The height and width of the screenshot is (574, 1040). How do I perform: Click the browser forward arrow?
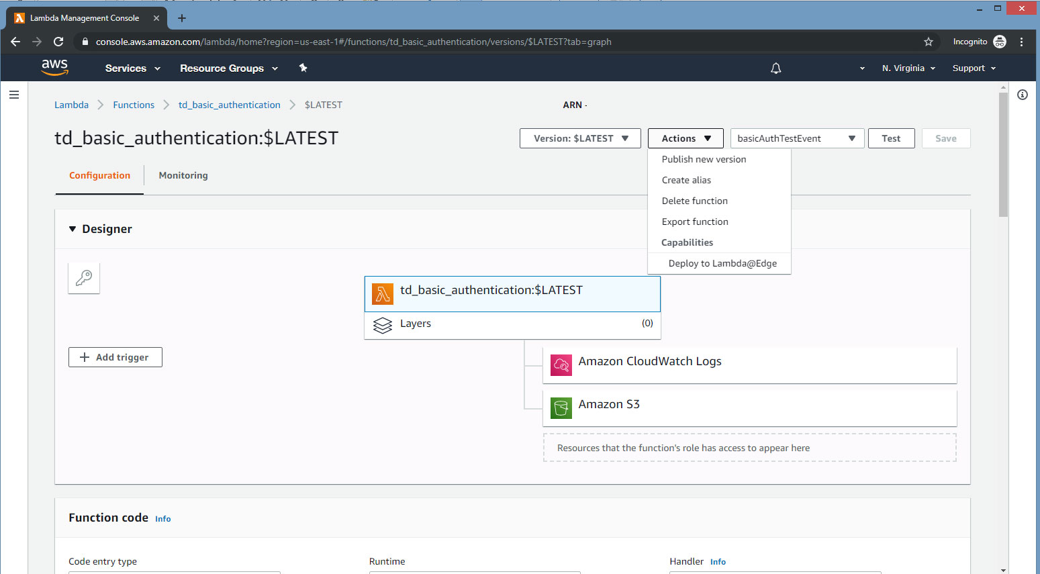point(37,42)
